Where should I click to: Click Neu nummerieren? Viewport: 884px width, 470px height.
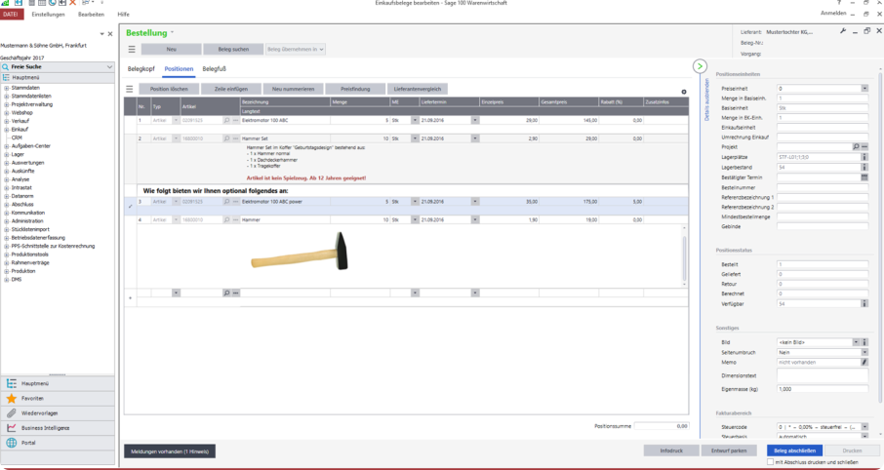[x=293, y=89]
